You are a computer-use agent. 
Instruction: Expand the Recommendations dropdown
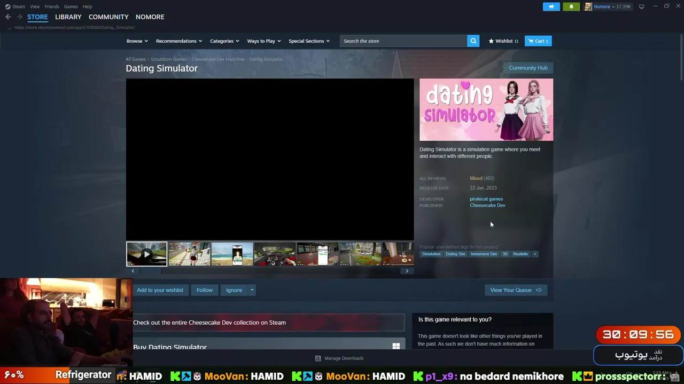(x=179, y=41)
